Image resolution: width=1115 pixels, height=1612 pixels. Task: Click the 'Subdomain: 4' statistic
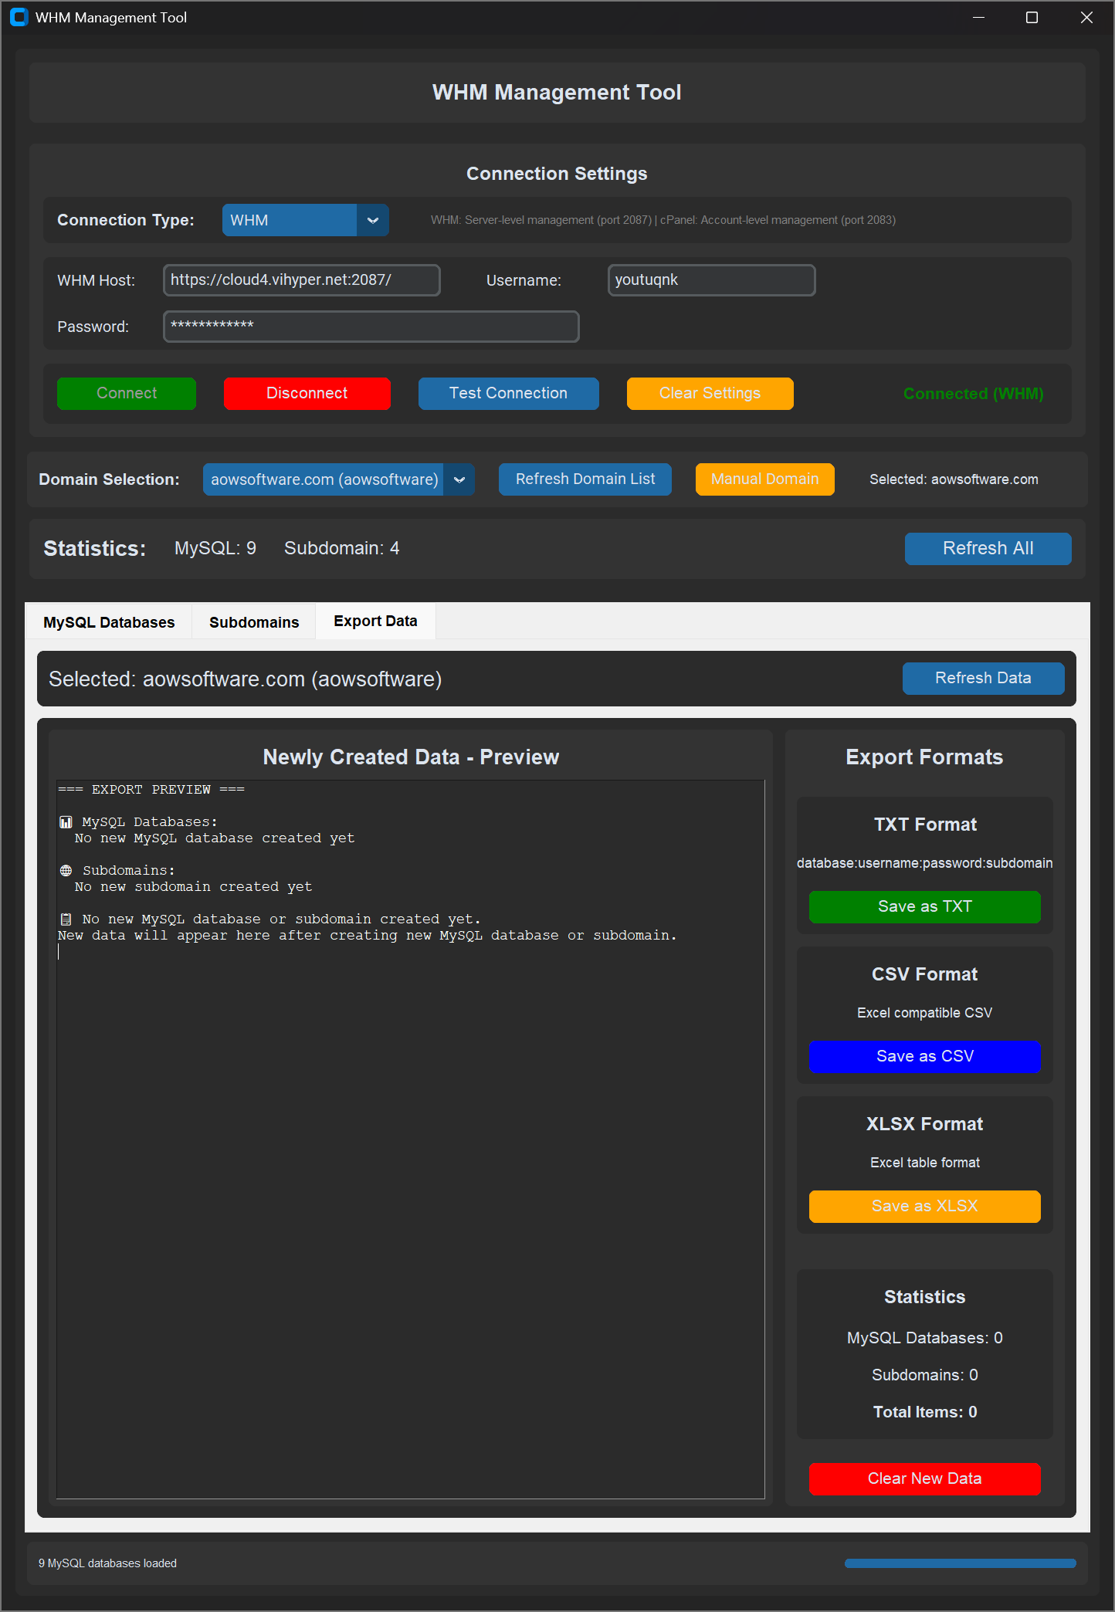[341, 548]
